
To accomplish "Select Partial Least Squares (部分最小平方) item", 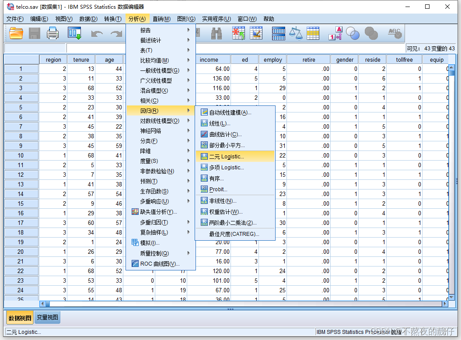I will pyautogui.click(x=235, y=145).
